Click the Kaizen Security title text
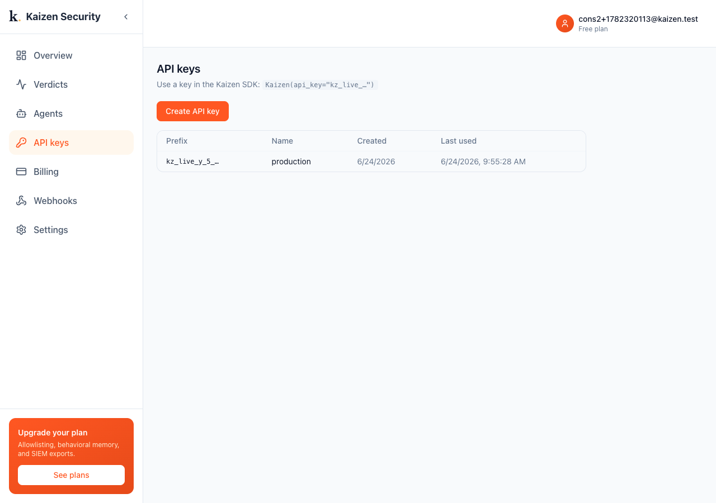Image resolution: width=716 pixels, height=503 pixels. (63, 17)
